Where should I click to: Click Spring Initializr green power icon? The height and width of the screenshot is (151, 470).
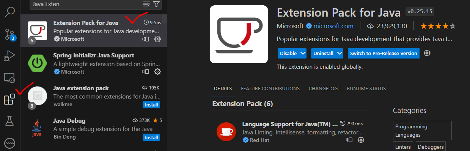(37, 64)
